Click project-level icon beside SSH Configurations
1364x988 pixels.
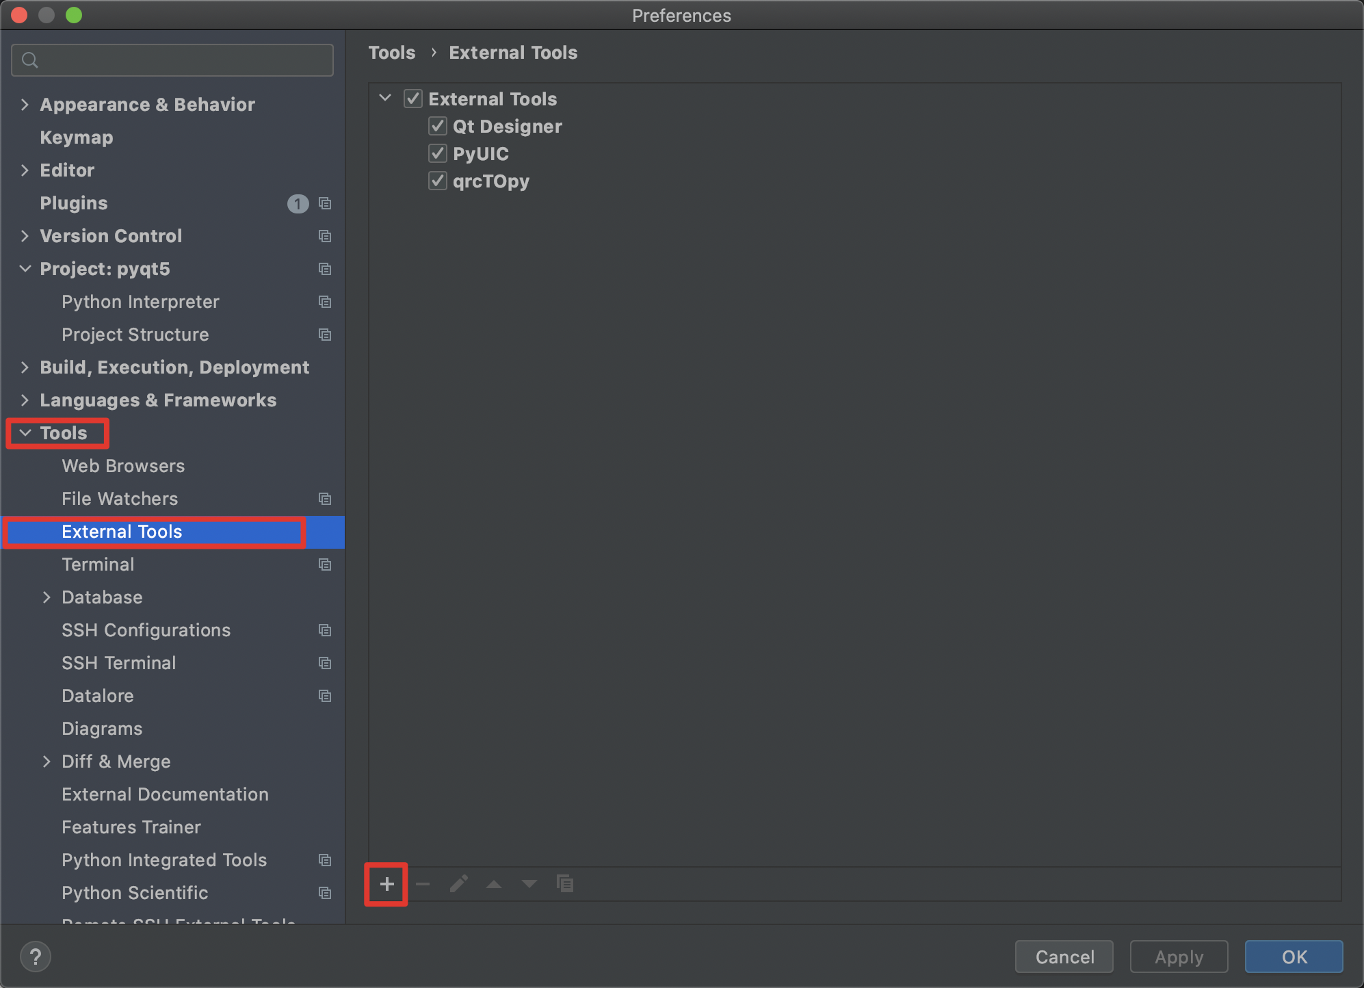tap(325, 630)
